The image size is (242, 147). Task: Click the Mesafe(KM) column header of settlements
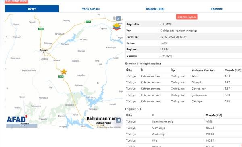tap(233, 70)
